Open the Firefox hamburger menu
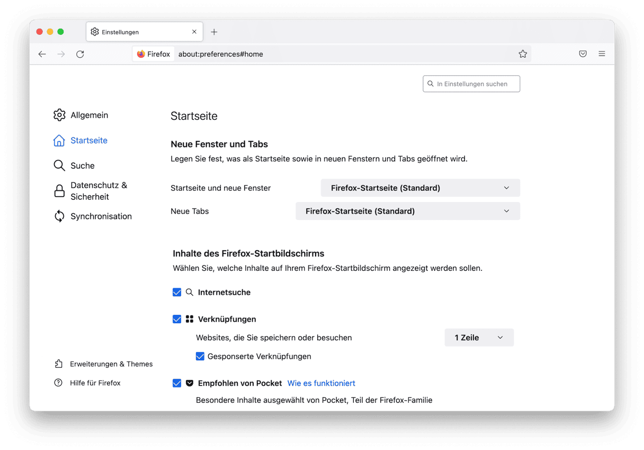The width and height of the screenshot is (644, 450). pyautogui.click(x=602, y=54)
